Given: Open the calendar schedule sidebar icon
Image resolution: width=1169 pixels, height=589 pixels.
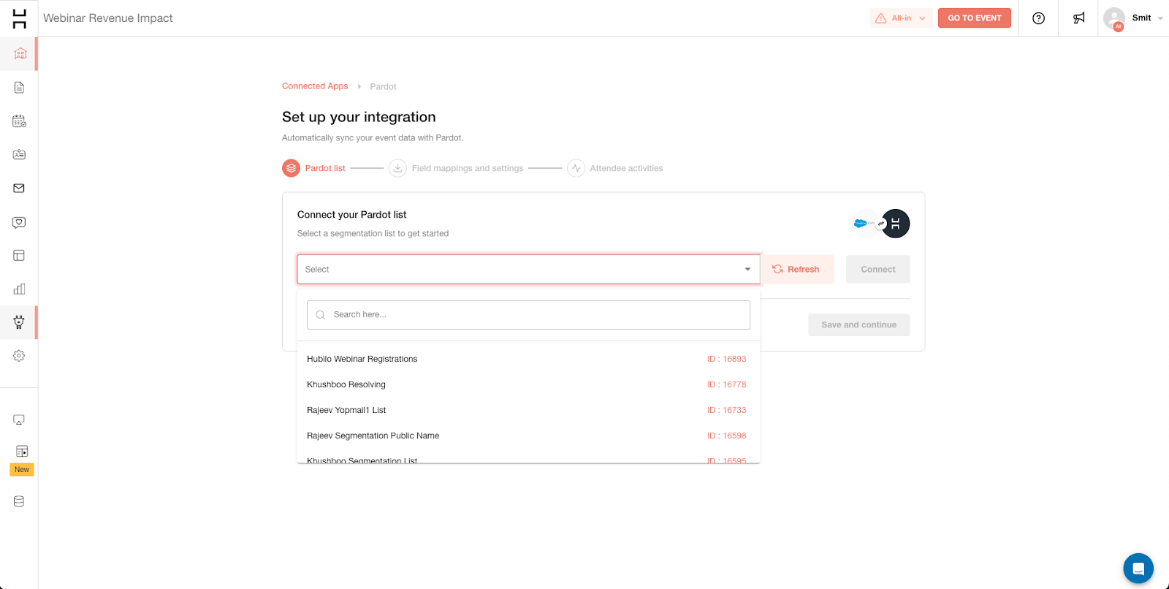Looking at the screenshot, I should coord(20,121).
